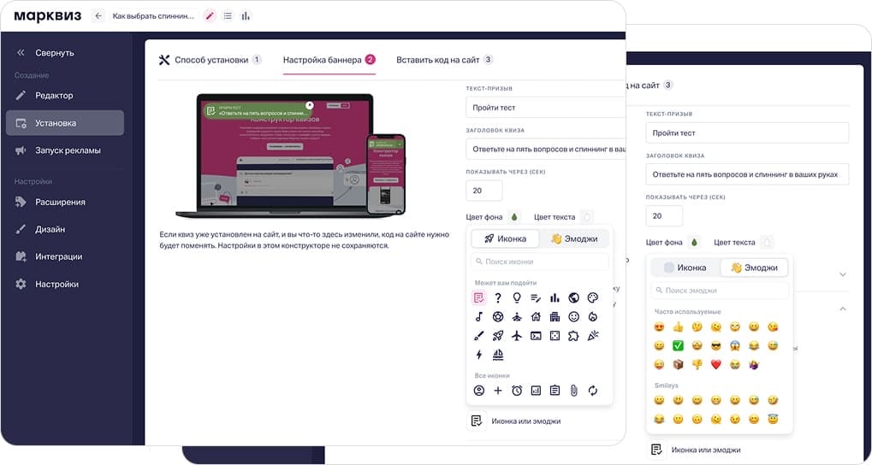Pick the refresh arrows icon
Image resolution: width=872 pixels, height=465 pixels.
(593, 391)
